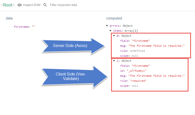The image size is (195, 115).
Task: Select scope: null in object 0
Action: [x=129, y=56]
